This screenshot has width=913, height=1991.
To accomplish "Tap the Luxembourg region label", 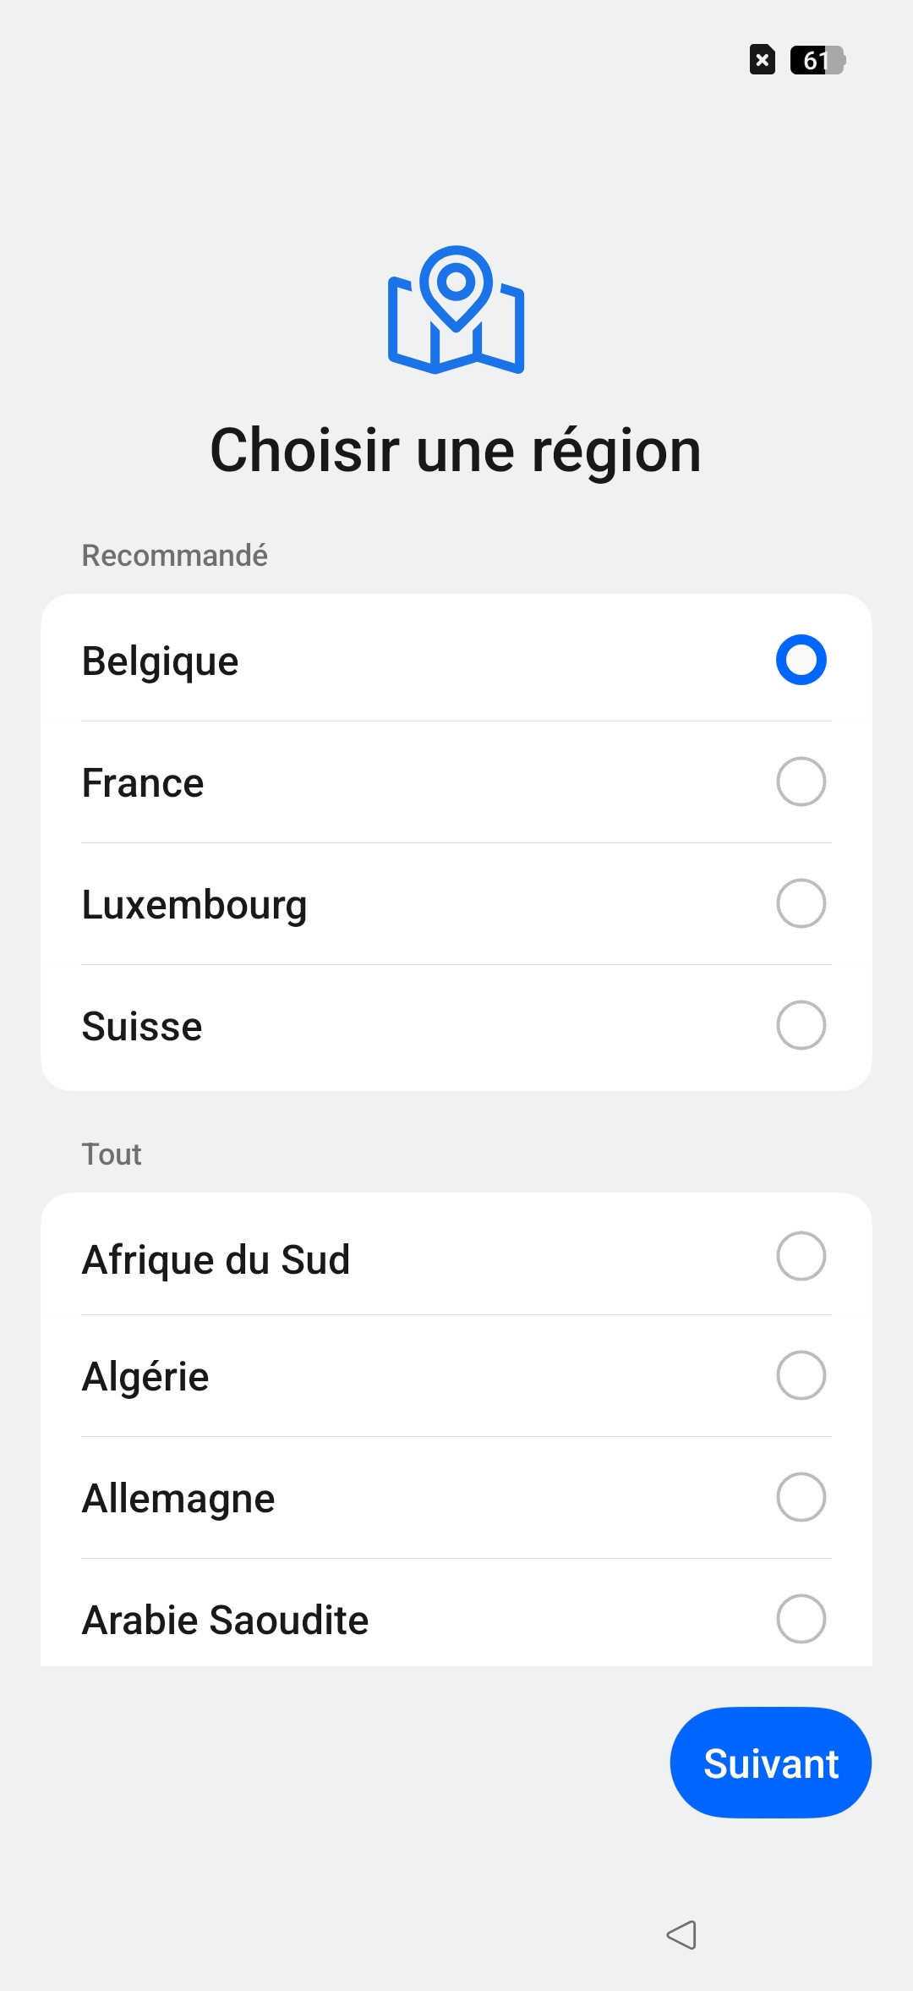I will coord(194,905).
